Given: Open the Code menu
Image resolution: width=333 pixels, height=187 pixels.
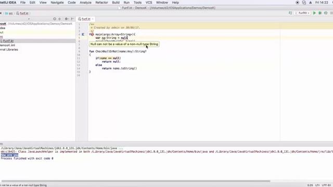Looking at the screenshot, I should point(72,3).
